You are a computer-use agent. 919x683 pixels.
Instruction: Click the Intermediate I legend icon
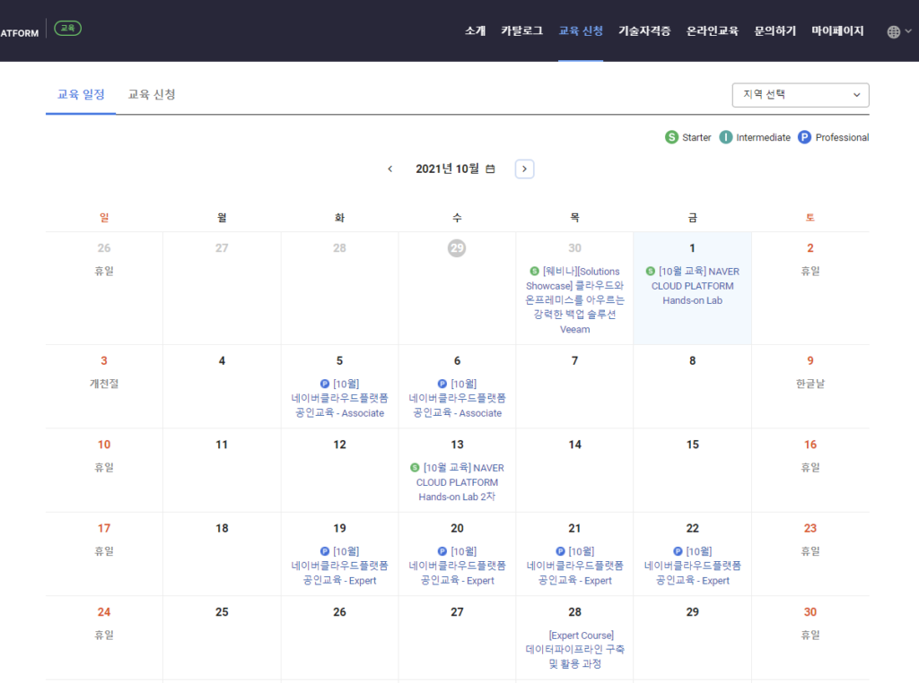tap(725, 137)
